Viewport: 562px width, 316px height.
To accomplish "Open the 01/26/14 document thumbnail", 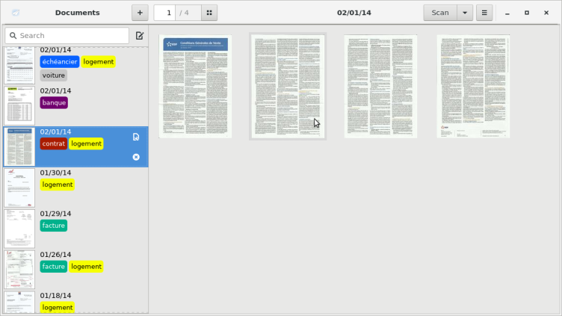I will coord(19,270).
